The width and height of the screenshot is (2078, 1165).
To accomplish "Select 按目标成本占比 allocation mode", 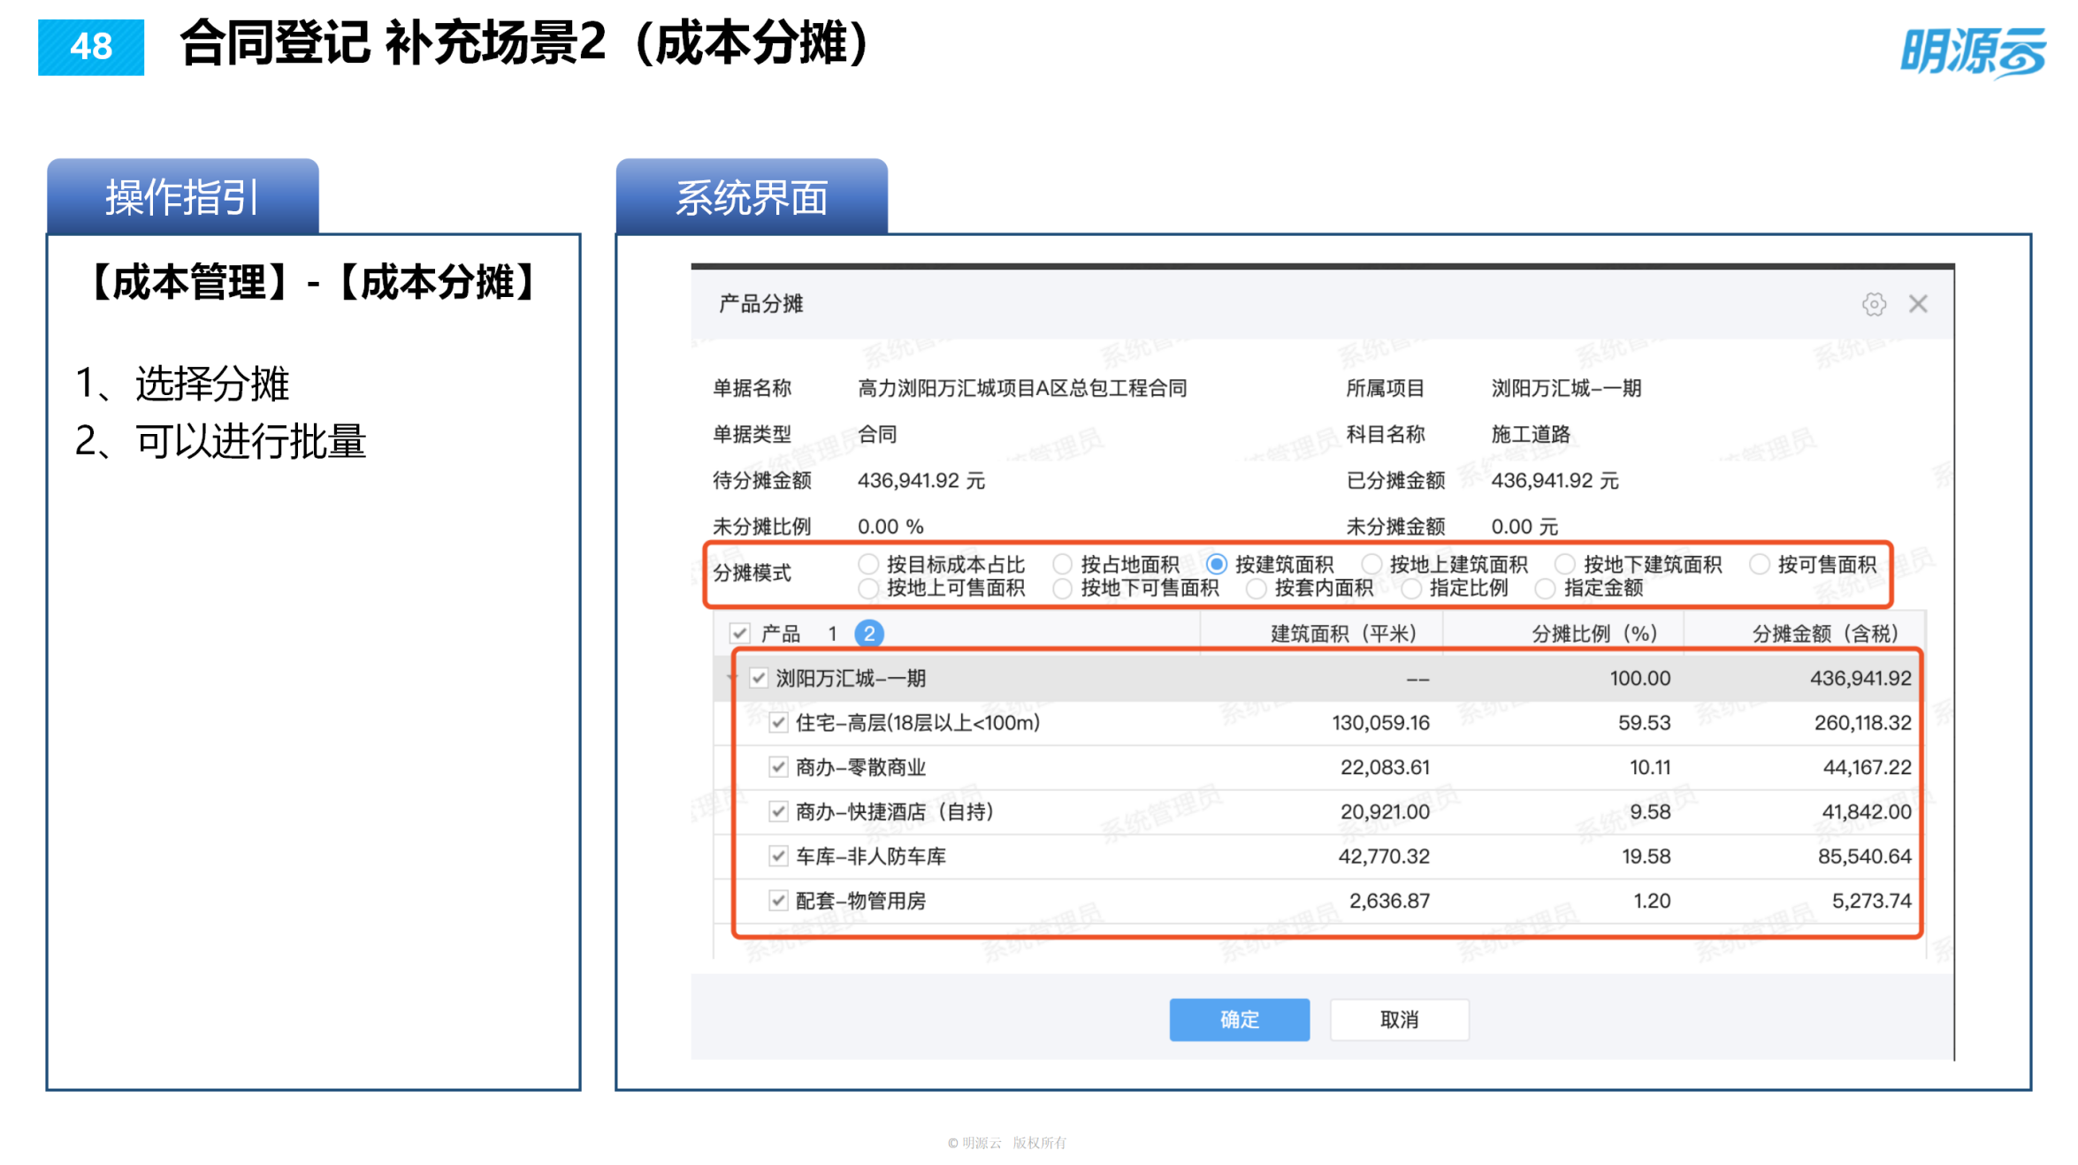I will (x=868, y=563).
